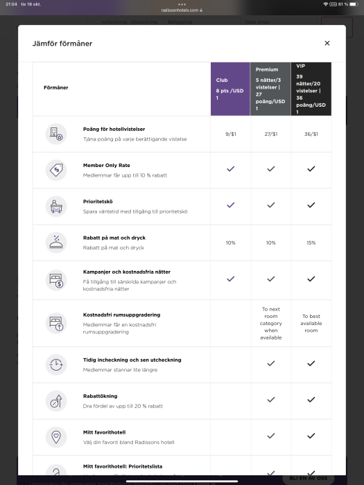
Task: Click the Prioritetskö reception desk icon
Action: coord(56,206)
